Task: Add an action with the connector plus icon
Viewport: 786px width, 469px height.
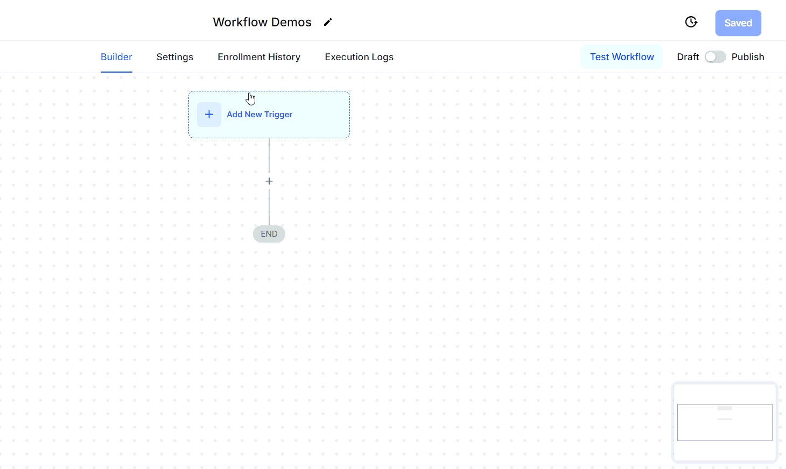Action: coord(269,181)
